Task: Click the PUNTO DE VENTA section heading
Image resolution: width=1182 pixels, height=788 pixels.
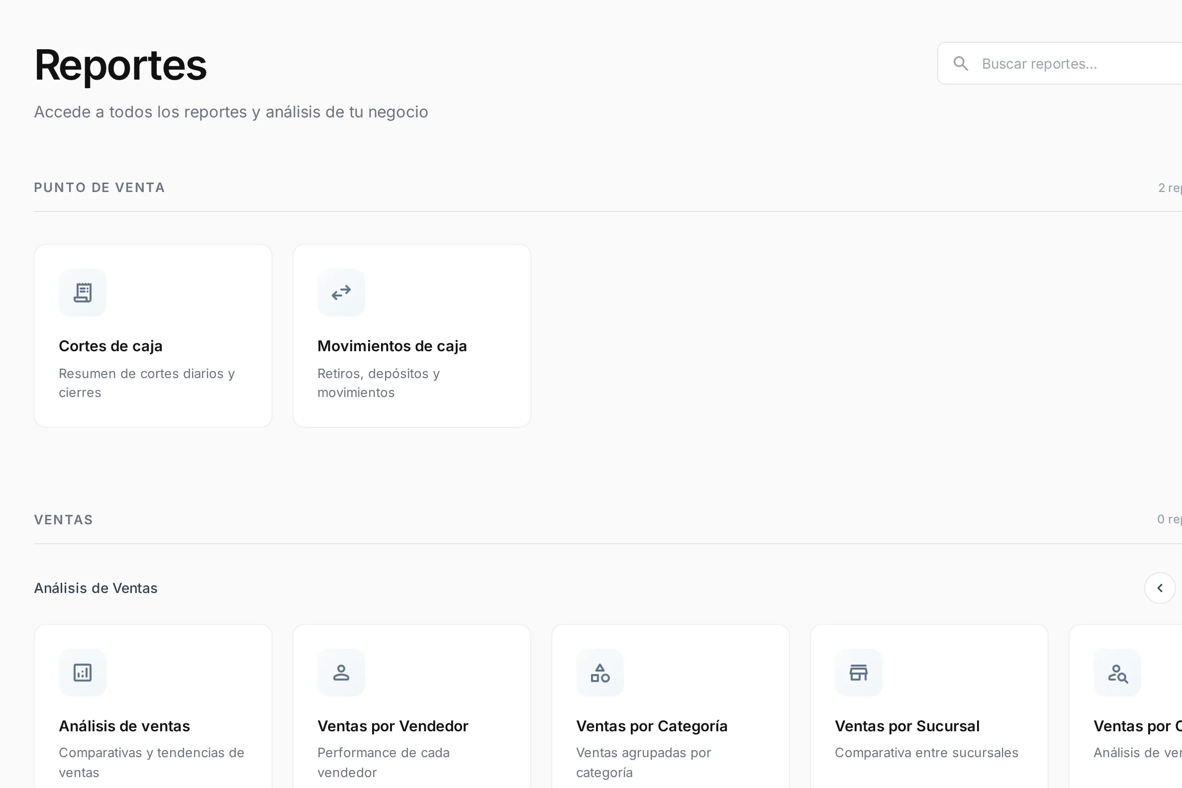Action: pyautogui.click(x=99, y=188)
